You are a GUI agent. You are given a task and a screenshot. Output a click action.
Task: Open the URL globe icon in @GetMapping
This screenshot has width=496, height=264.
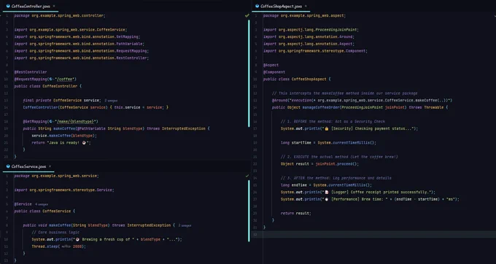[x=51, y=121]
